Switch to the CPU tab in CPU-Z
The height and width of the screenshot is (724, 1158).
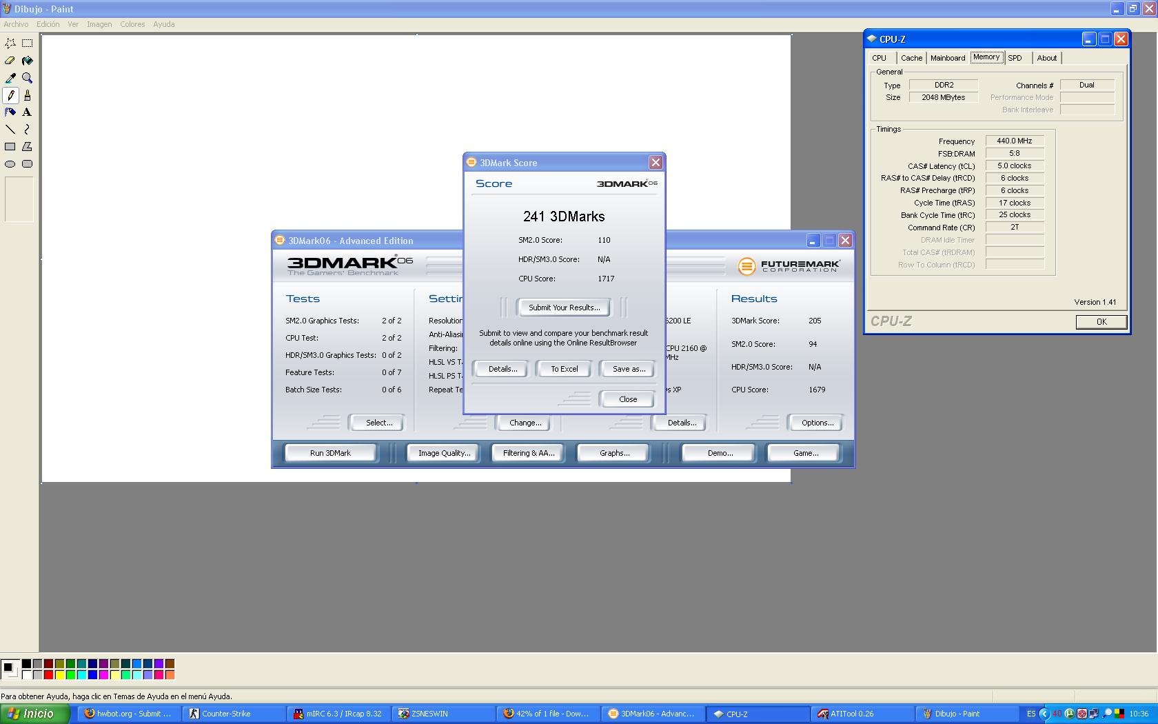[880, 58]
